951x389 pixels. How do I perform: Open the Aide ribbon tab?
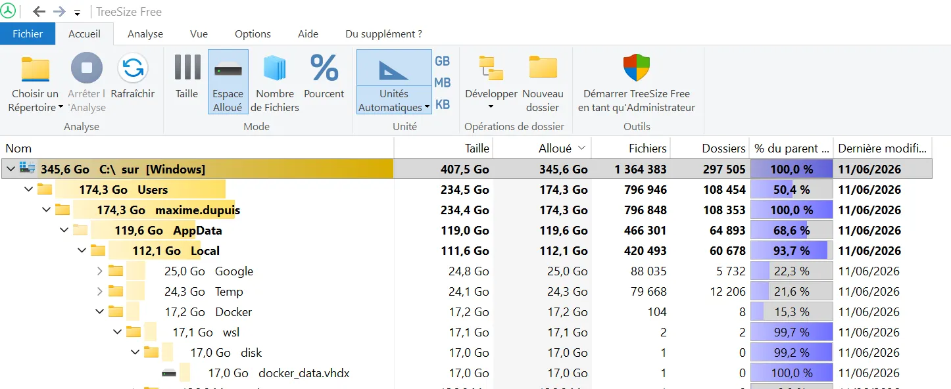[308, 34]
